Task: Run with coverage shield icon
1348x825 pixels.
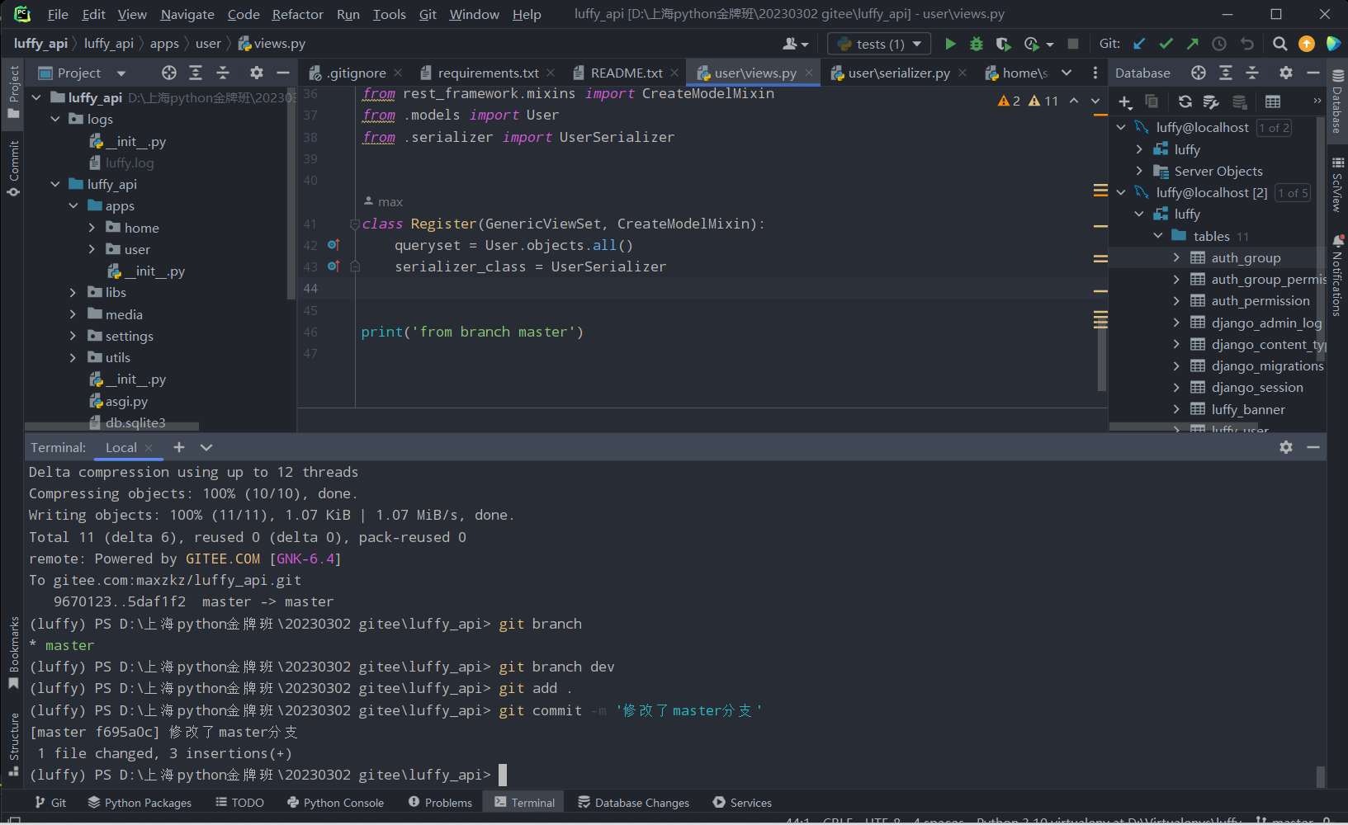Action: click(x=1003, y=44)
